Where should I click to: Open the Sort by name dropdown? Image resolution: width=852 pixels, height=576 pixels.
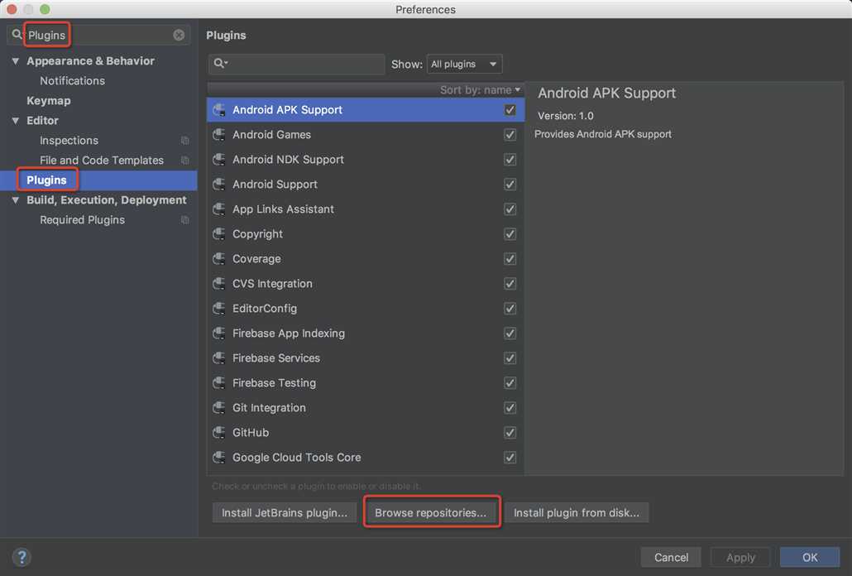[480, 89]
